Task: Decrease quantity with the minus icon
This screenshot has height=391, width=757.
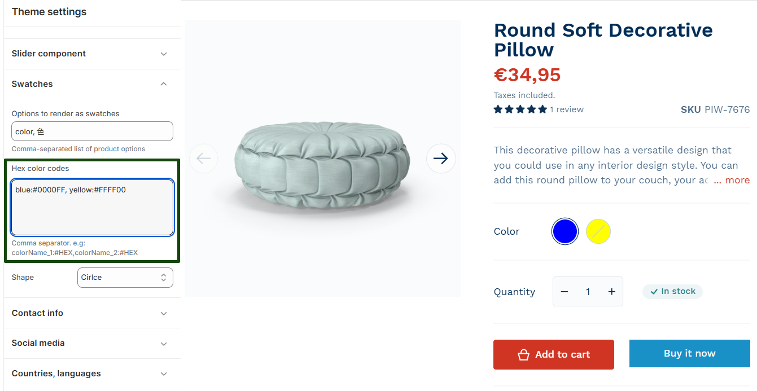Action: tap(565, 292)
